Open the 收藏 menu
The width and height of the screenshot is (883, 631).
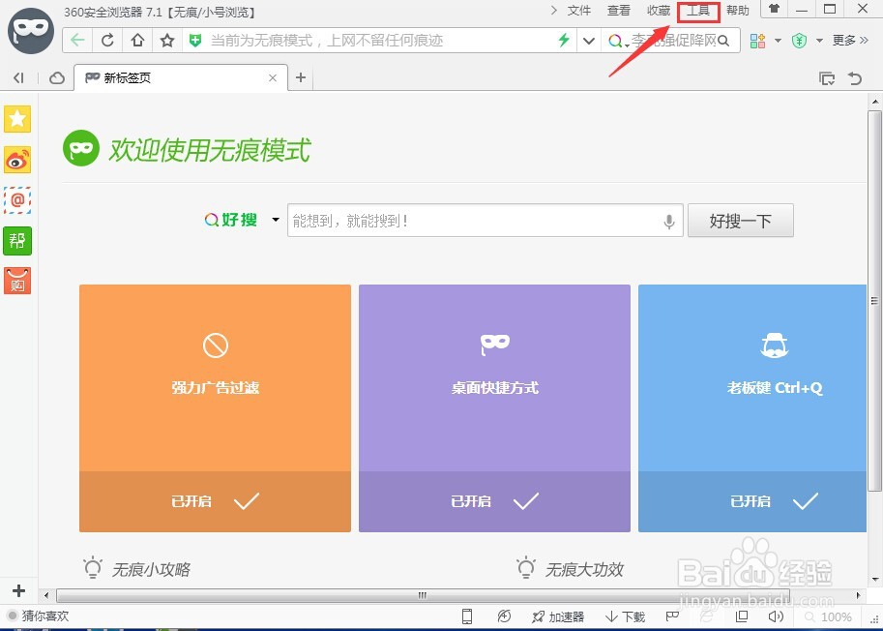pos(659,10)
